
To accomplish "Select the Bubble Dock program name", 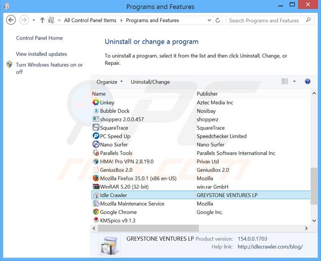I will pyautogui.click(x=115, y=111).
